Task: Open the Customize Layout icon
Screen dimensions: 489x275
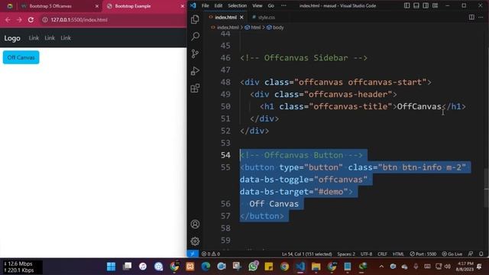Action: tap(435, 5)
